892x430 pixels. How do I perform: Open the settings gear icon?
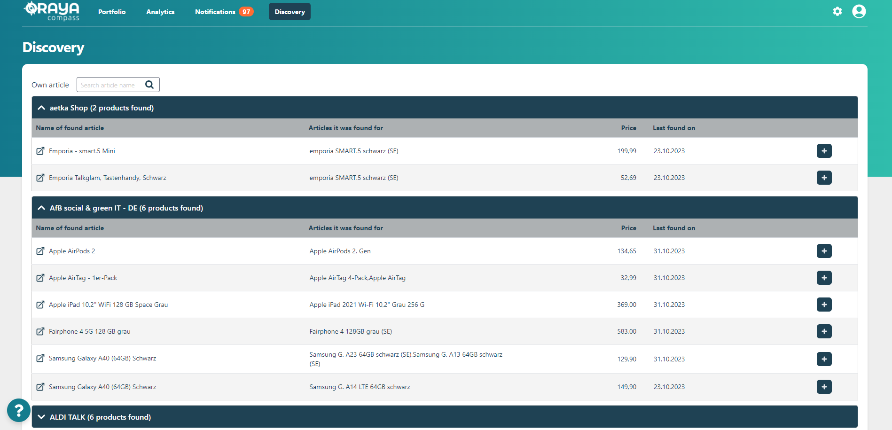pos(837,11)
